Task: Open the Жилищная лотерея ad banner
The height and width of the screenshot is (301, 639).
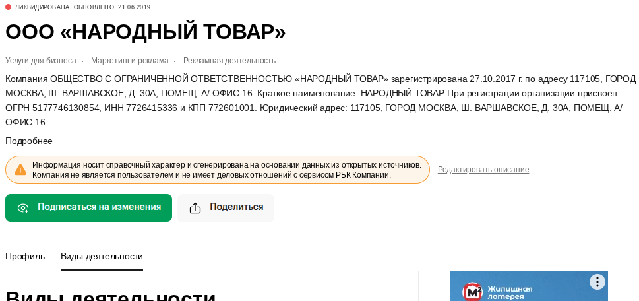Action: tap(528, 290)
